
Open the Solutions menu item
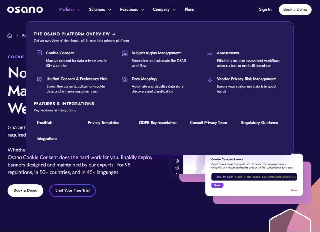point(97,9)
